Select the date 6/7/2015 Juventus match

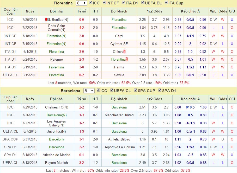pos(30,132)
